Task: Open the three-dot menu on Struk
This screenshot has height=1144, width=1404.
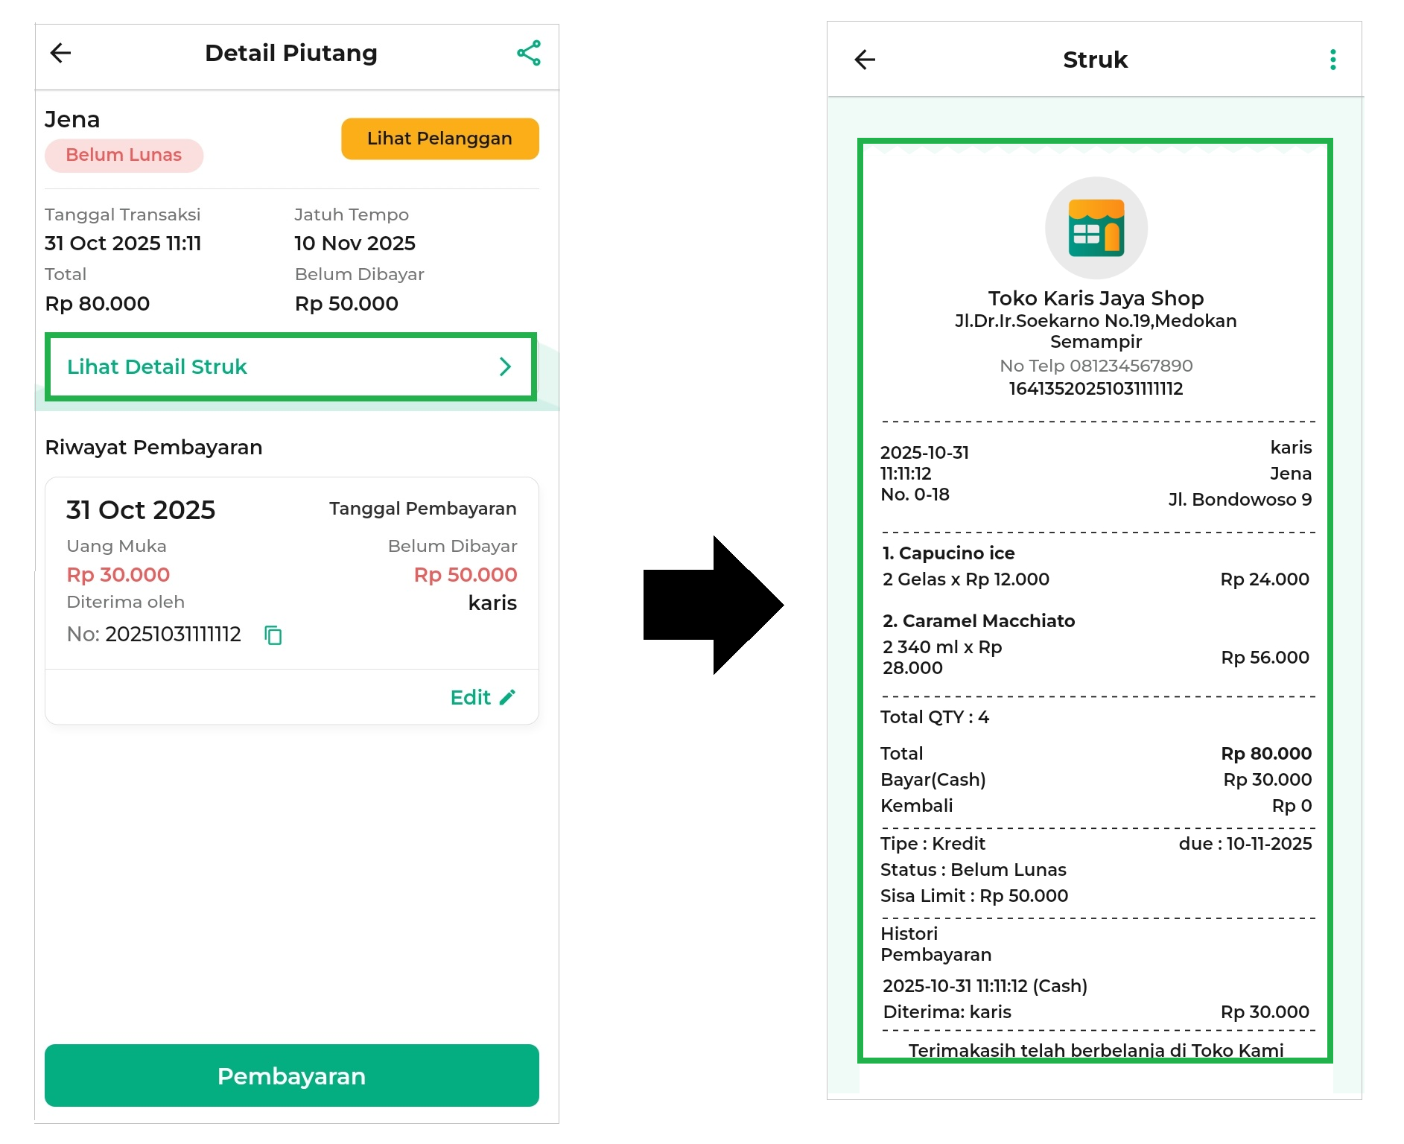Action: [1332, 60]
